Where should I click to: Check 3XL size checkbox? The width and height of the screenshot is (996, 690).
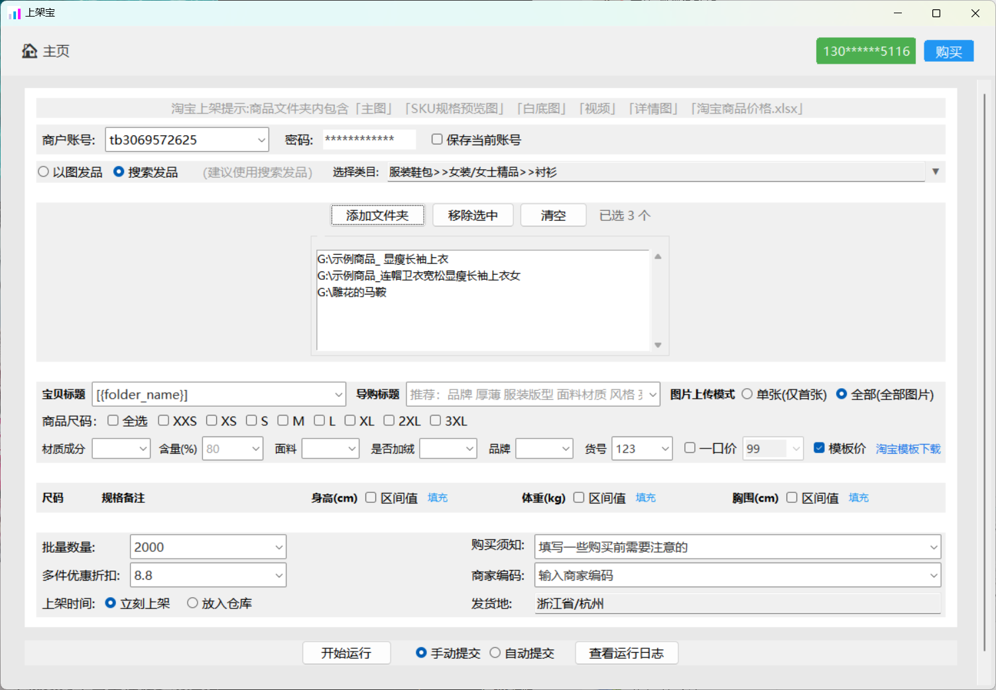[436, 421]
